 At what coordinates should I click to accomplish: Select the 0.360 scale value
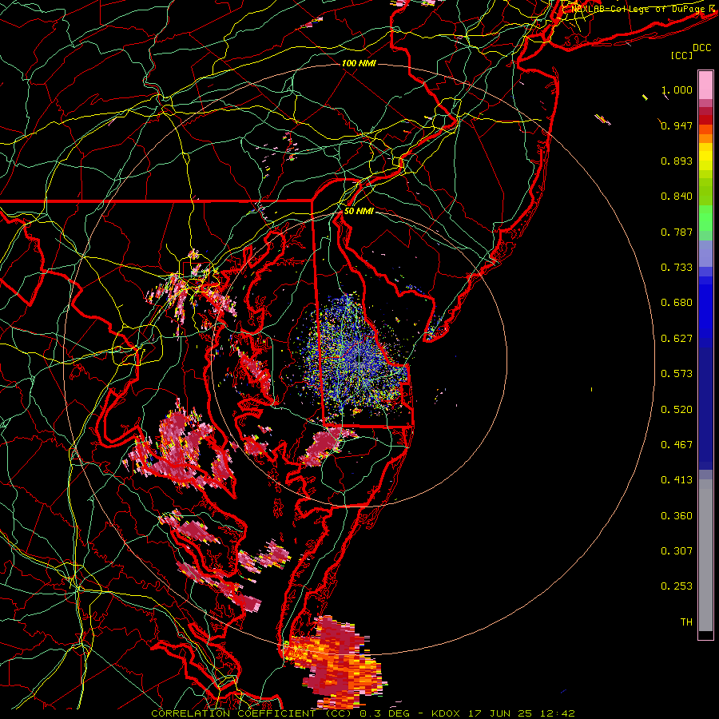677,516
